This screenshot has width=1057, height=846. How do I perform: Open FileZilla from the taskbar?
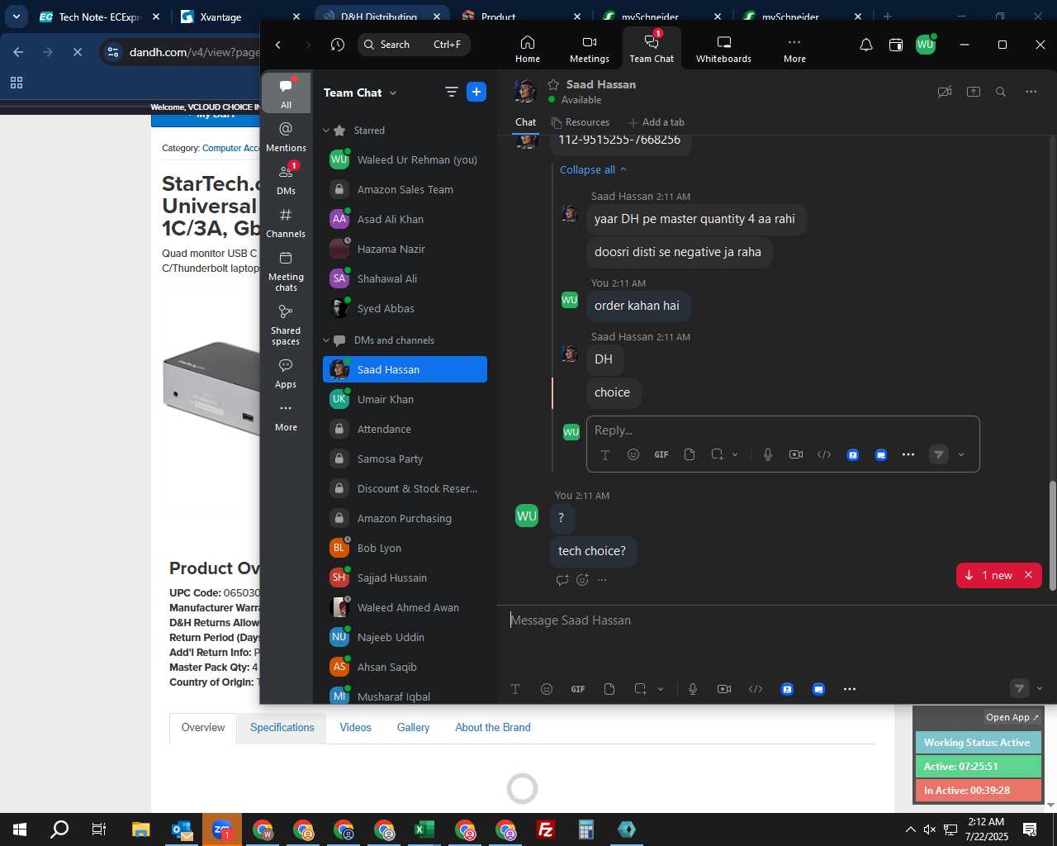point(546,829)
